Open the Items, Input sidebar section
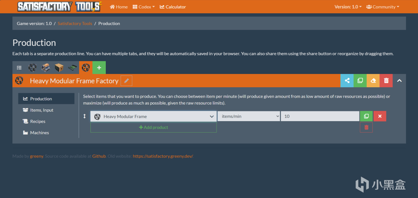 click(46, 110)
